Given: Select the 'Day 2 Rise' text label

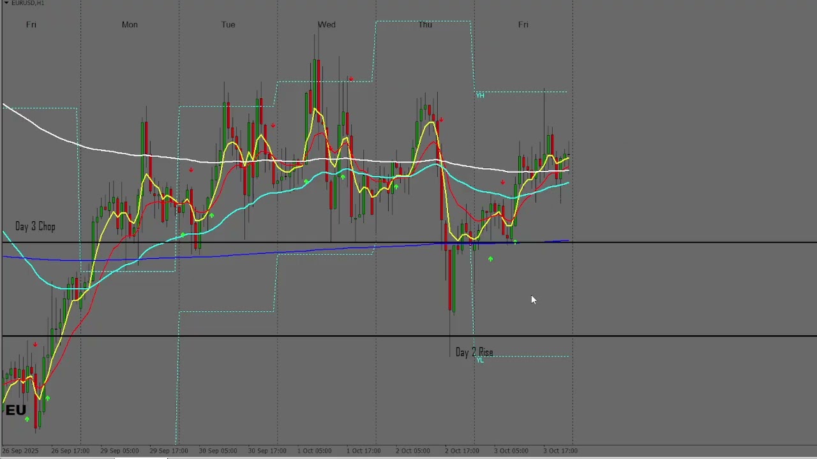Looking at the screenshot, I should click(x=474, y=353).
